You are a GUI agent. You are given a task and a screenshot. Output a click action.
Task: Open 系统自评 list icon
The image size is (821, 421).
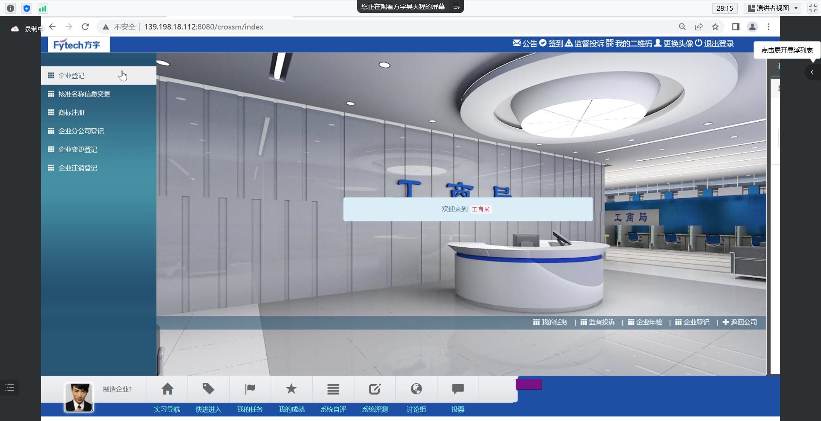(333, 389)
